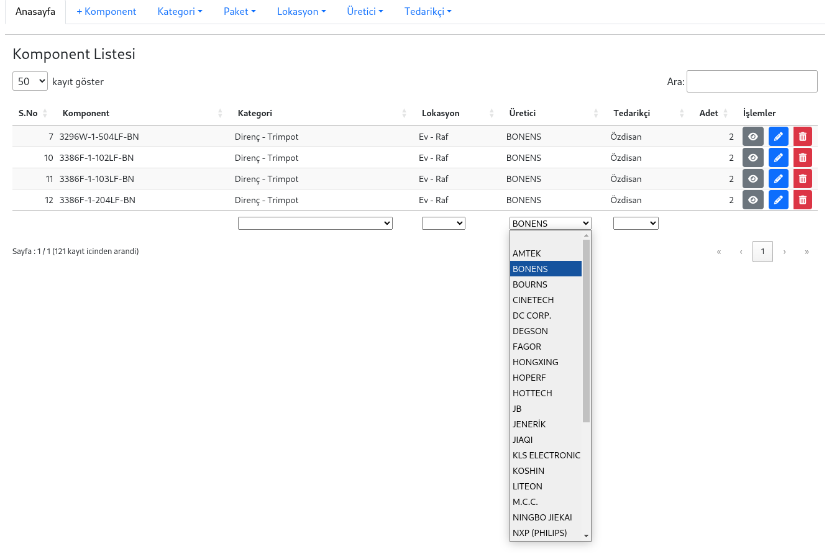
Task: Go to last page with » button
Action: click(x=807, y=252)
